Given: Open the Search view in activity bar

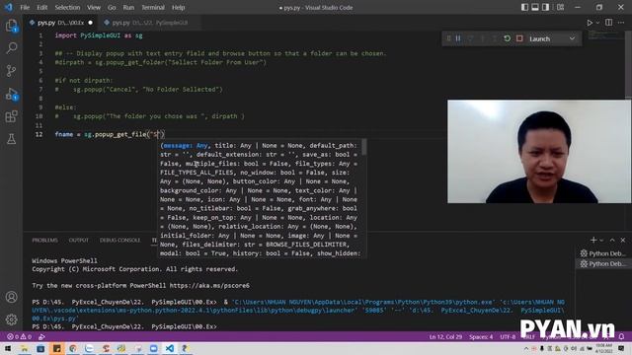Looking at the screenshot, I should (x=11, y=48).
